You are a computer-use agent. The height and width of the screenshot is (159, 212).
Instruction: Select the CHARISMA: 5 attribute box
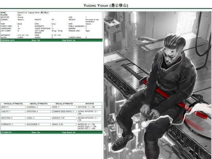(x=39, y=107)
